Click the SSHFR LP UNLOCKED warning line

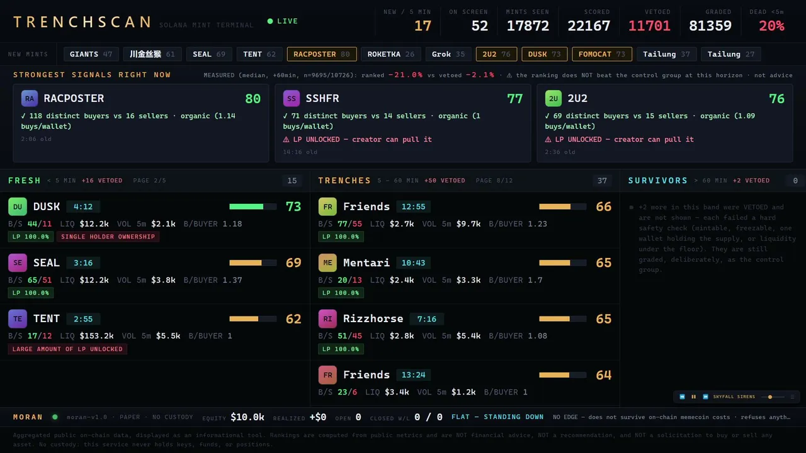[357, 139]
